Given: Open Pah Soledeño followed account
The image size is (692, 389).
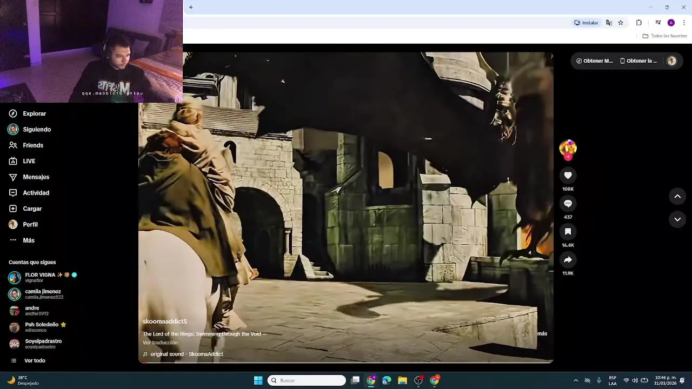Looking at the screenshot, I should coord(37,327).
